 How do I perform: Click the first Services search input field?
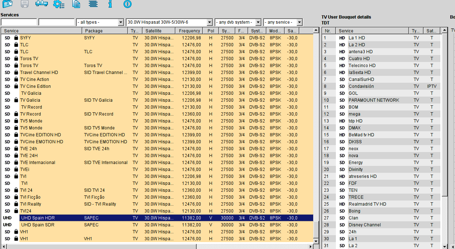(19, 23)
